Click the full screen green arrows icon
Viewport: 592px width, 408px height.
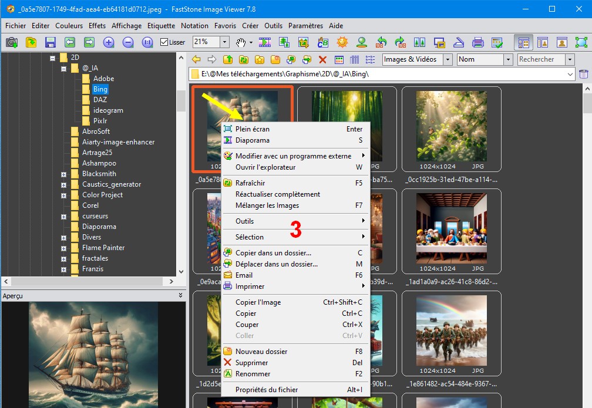(581, 42)
